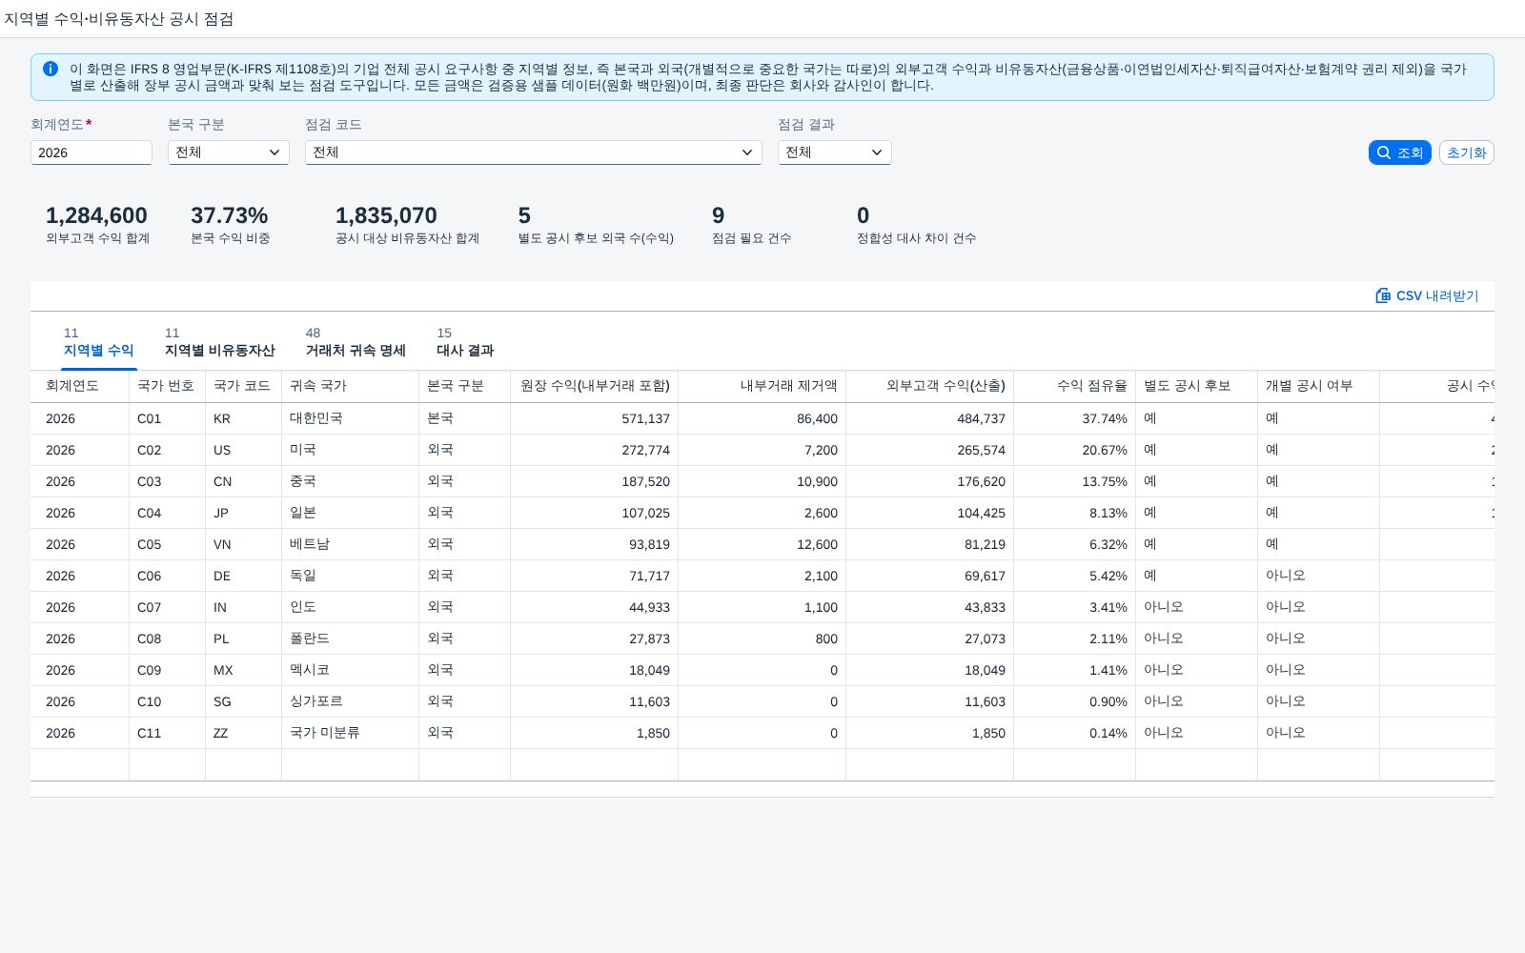Click the 국가 코드 column header
Viewport: 1525px width, 953px height.
pos(244,386)
